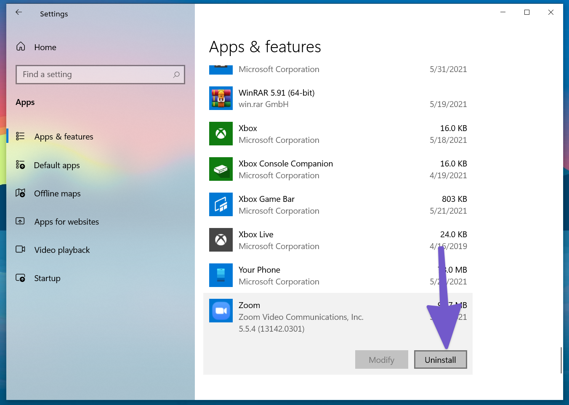Click the back arrow in Settings

(x=19, y=12)
